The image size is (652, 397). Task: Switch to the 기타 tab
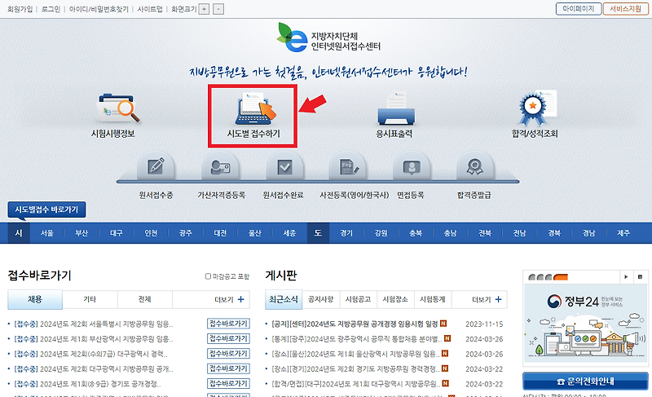(90, 299)
